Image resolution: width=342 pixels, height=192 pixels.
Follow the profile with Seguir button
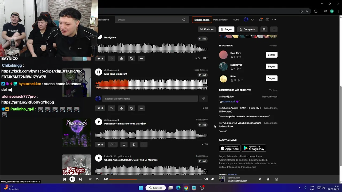pyautogui.click(x=226, y=29)
